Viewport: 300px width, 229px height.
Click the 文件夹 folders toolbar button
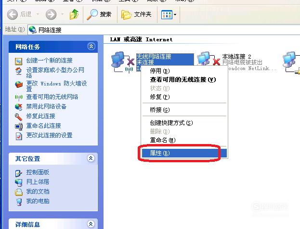[136, 14]
